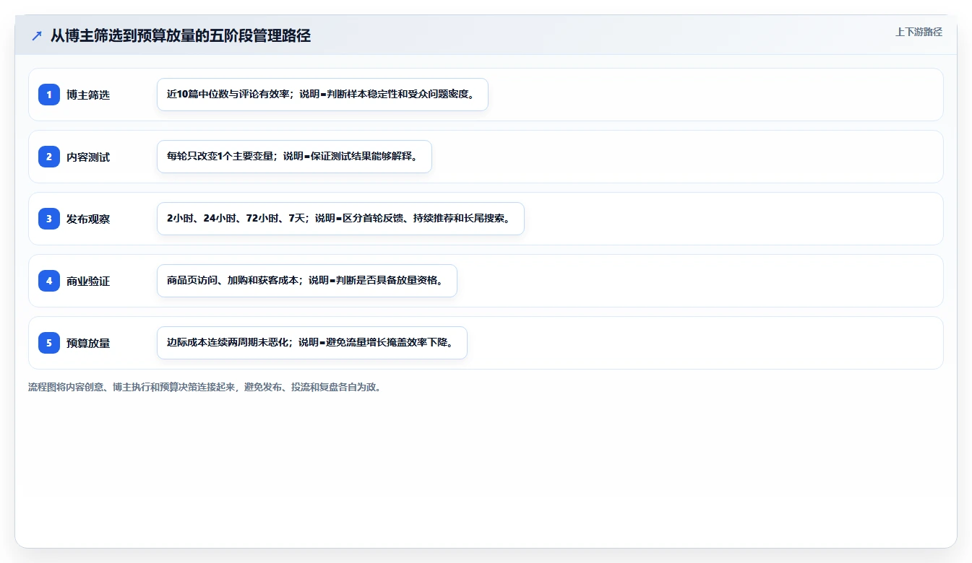Click step badge number 2
The width and height of the screenshot is (972, 563).
point(49,157)
